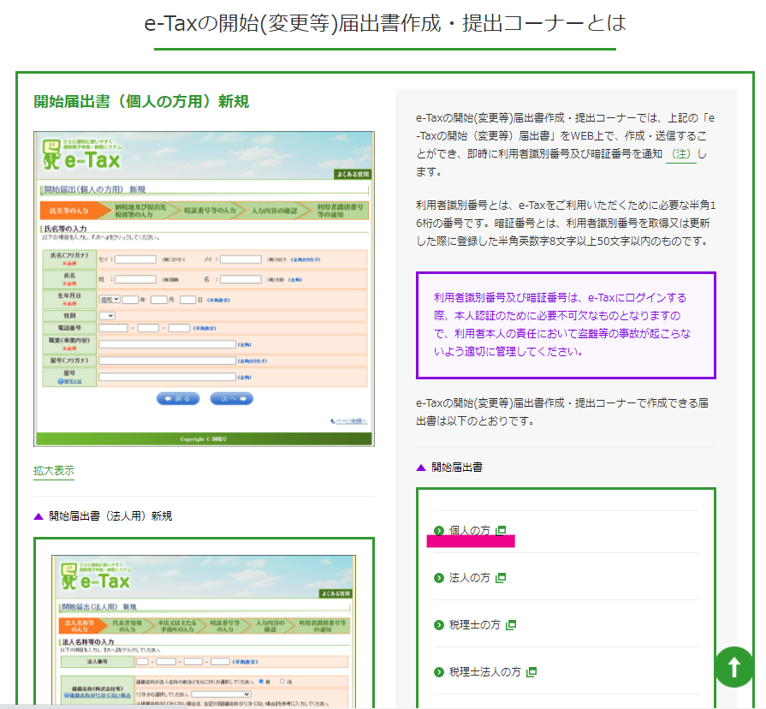766x709 pixels.
Task: Click external-link icon beside 税理士法人の方
Action: pos(531,672)
